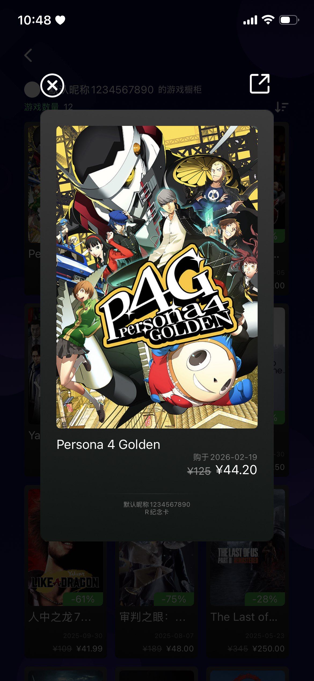Tap the discounted price ¥44.20

[x=236, y=470]
